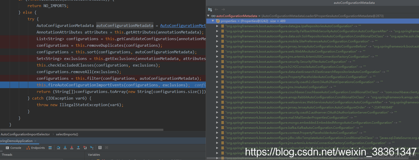Expand the JpaRepositoriesAutoConfiguration entry
The height and width of the screenshot is (160, 419).
[x=217, y=26]
